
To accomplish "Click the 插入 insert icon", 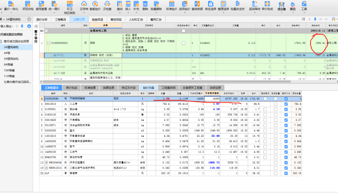I will pyautogui.click(x=128, y=4).
